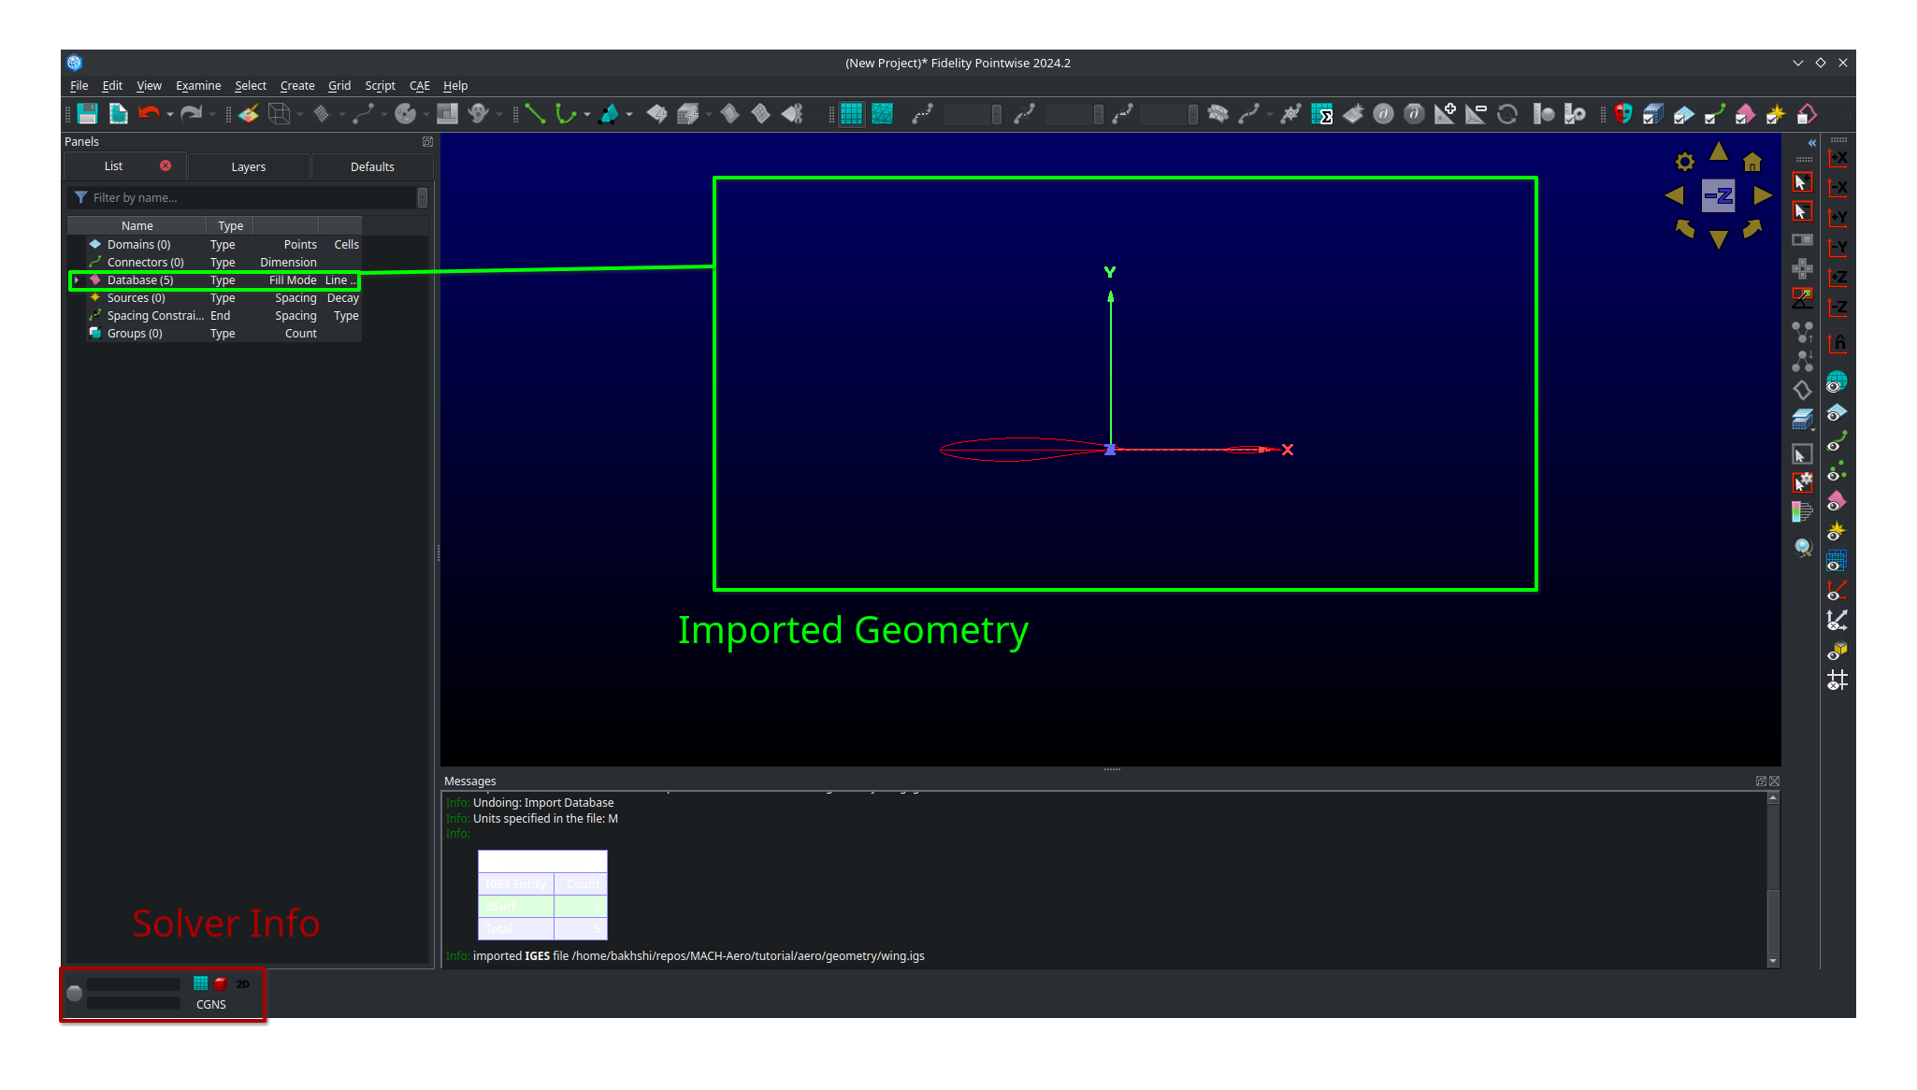
Task: Save the current project
Action: 87,114
